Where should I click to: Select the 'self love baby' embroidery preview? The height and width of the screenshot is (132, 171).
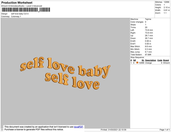[65, 73]
